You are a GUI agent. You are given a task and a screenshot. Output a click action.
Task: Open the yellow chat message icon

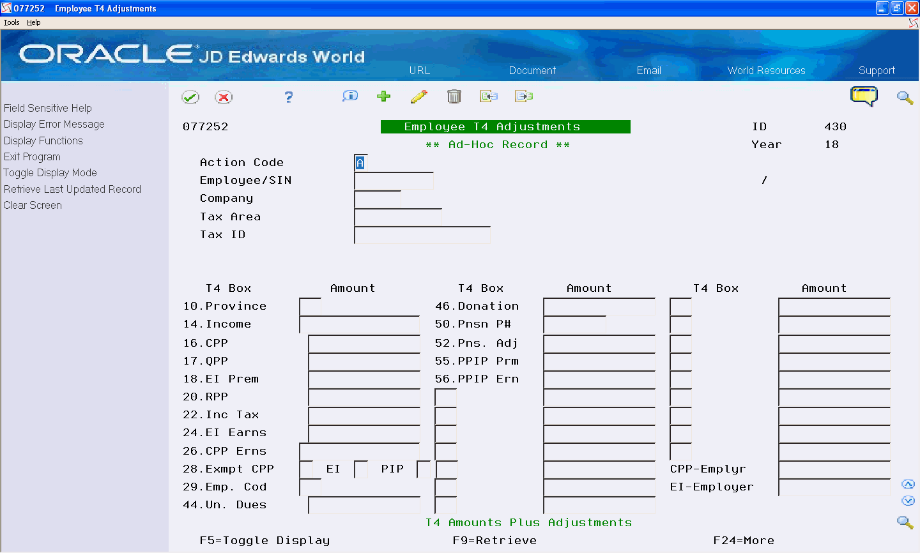(864, 96)
